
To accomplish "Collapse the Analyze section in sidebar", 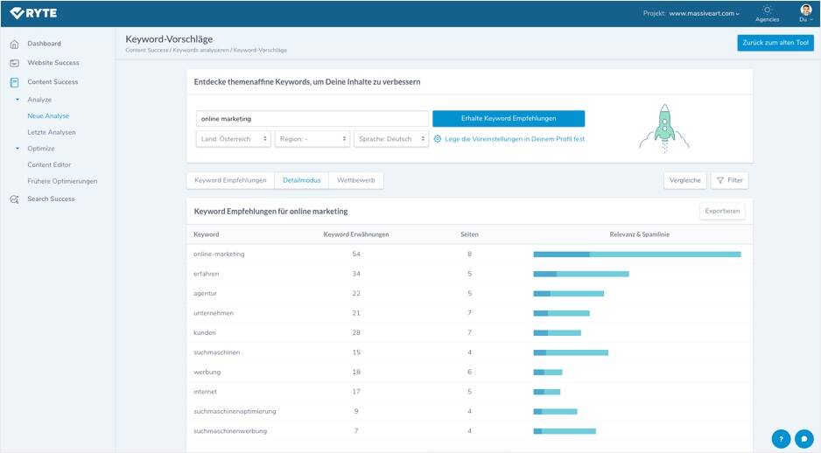I will pos(17,100).
